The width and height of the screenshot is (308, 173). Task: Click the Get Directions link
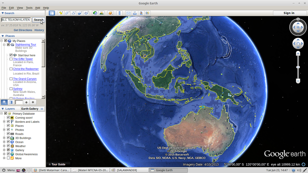[x=23, y=30]
